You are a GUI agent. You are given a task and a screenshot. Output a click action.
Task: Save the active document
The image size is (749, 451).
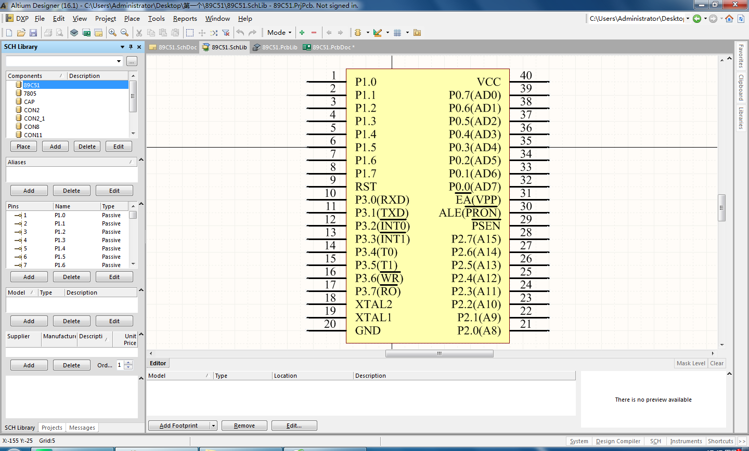pyautogui.click(x=33, y=33)
